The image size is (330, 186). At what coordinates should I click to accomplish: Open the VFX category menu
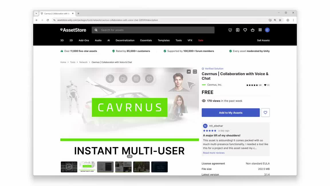click(190, 40)
